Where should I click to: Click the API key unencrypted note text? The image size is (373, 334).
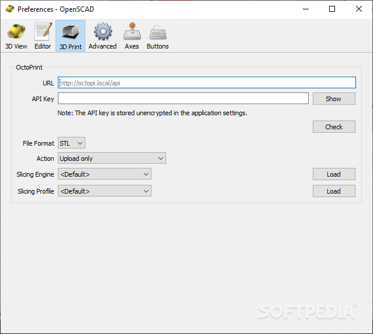[152, 113]
